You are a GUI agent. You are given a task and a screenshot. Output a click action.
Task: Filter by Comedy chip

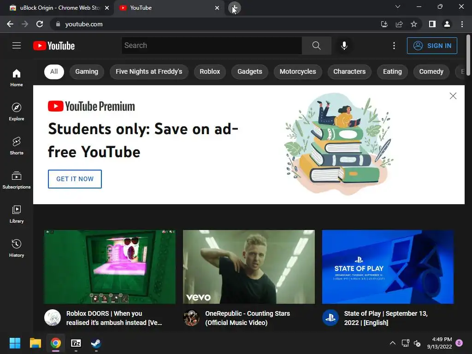431,71
